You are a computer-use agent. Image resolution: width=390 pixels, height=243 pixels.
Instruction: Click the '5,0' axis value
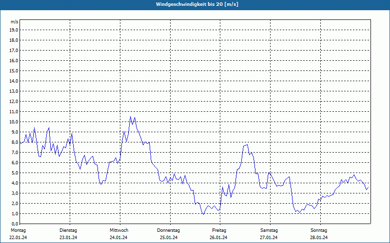tap(15, 173)
